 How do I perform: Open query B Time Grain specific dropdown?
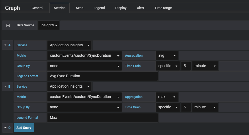click(168, 107)
